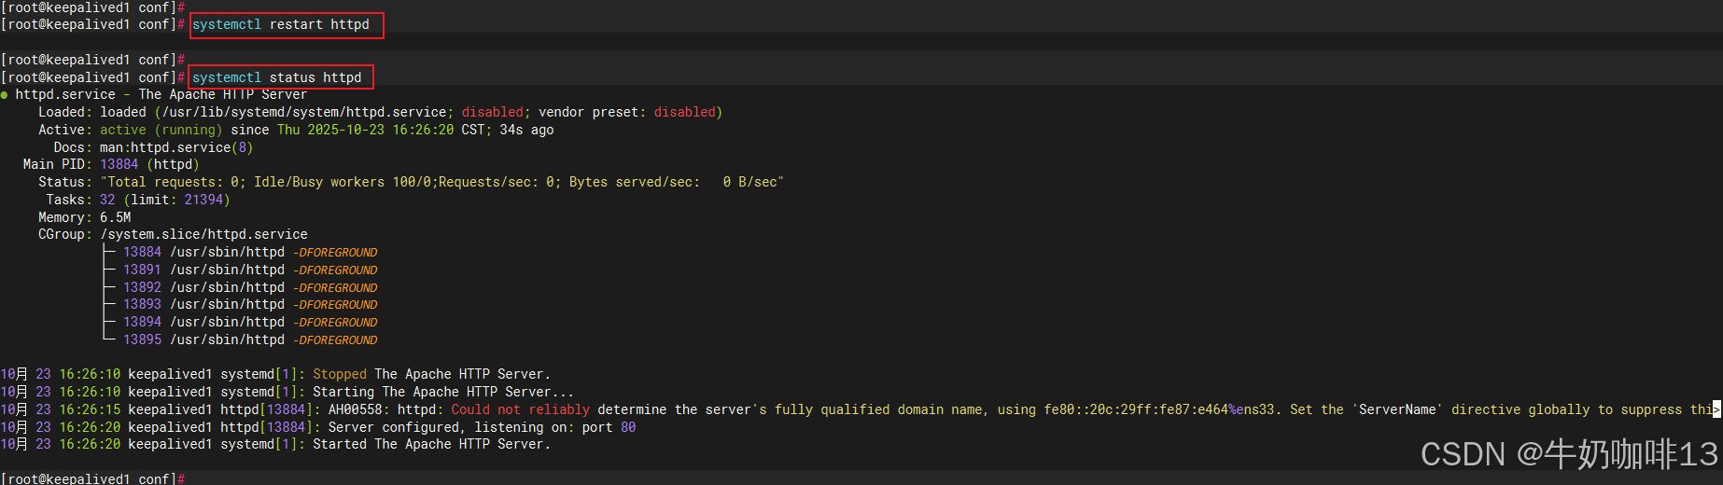Click the timestamp 'Thu 2025-10-23 16:26:20 CST'
1723x485 pixels.
[x=381, y=130]
